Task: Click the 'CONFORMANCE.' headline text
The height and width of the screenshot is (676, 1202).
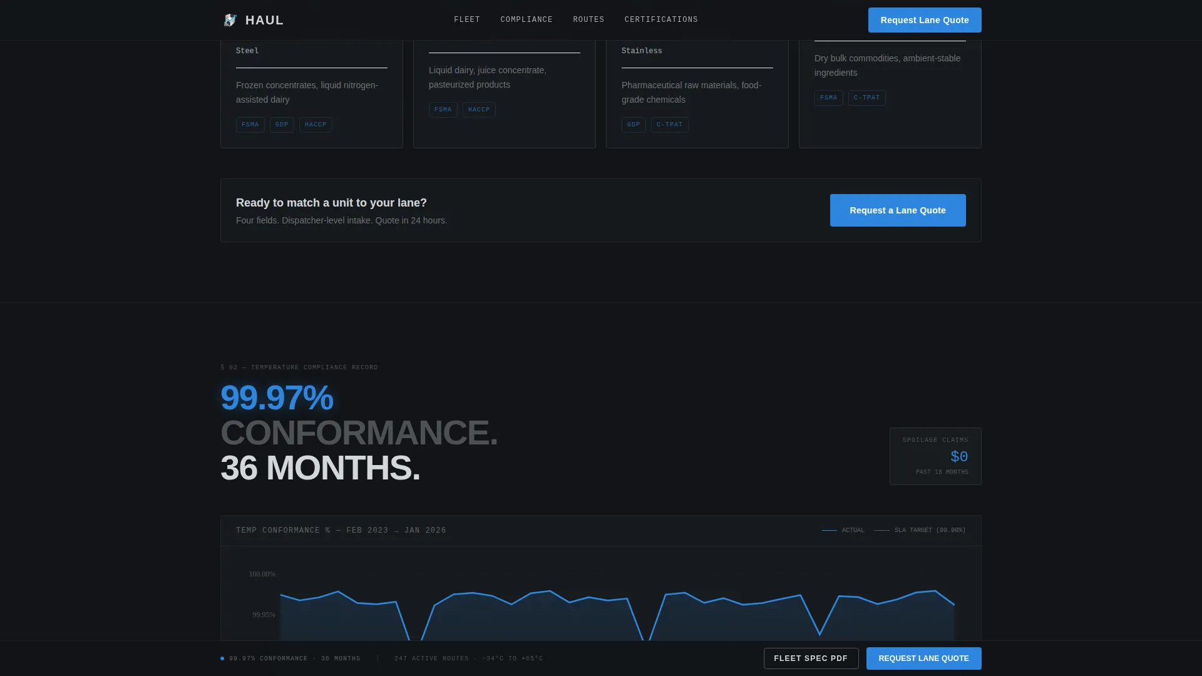Action: (x=359, y=433)
